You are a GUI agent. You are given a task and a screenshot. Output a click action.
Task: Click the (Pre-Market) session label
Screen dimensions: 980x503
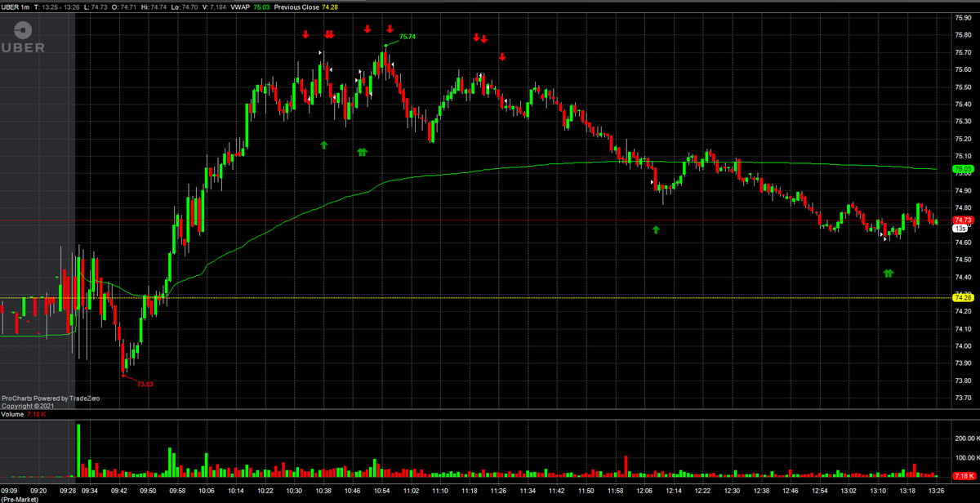(19, 498)
